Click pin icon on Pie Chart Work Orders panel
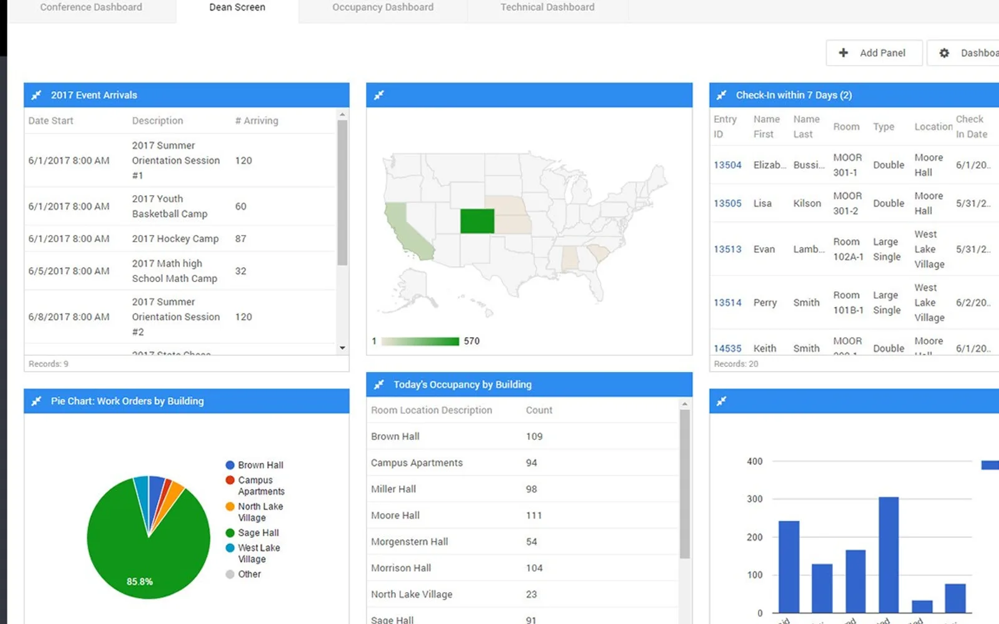 point(36,401)
